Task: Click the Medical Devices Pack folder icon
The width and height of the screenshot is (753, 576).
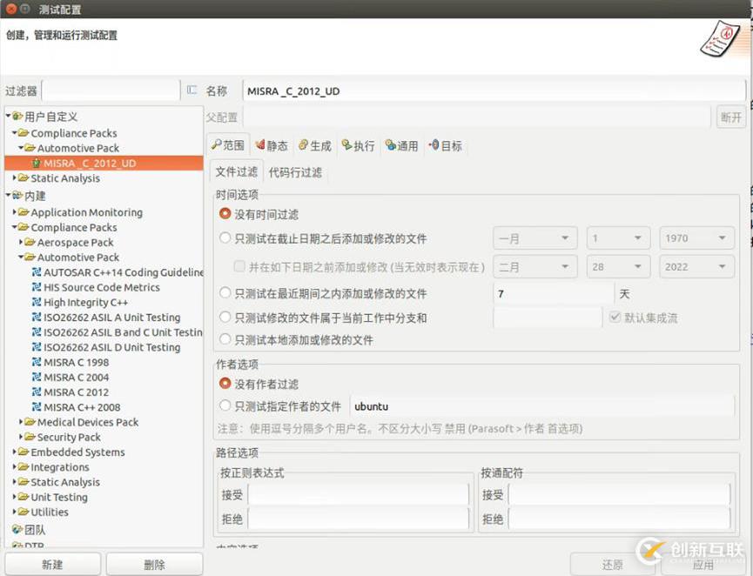Action: click(x=30, y=422)
